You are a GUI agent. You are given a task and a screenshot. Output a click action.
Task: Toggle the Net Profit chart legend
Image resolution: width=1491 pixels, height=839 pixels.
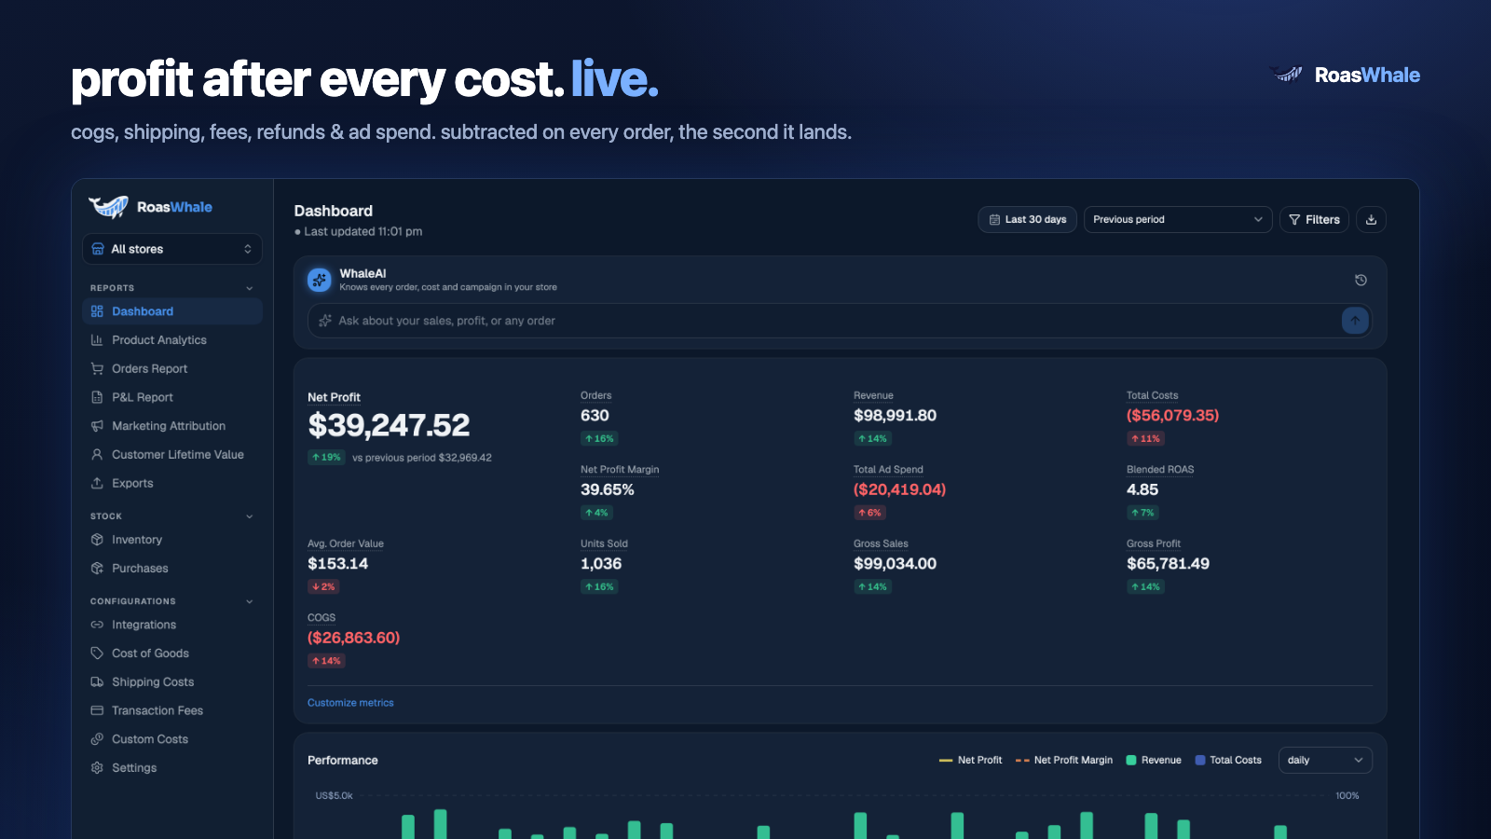(970, 761)
